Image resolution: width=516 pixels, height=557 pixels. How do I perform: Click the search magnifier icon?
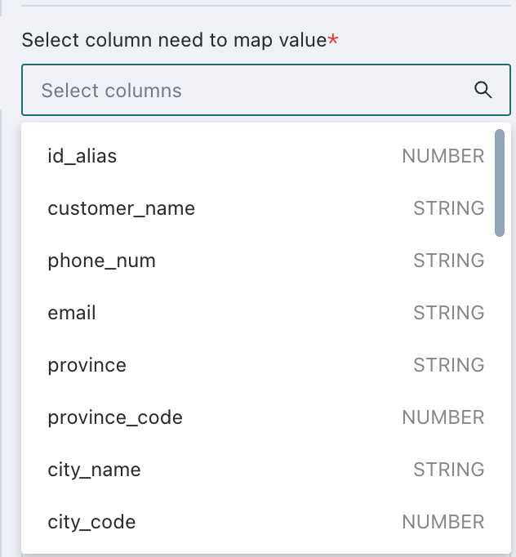click(483, 90)
